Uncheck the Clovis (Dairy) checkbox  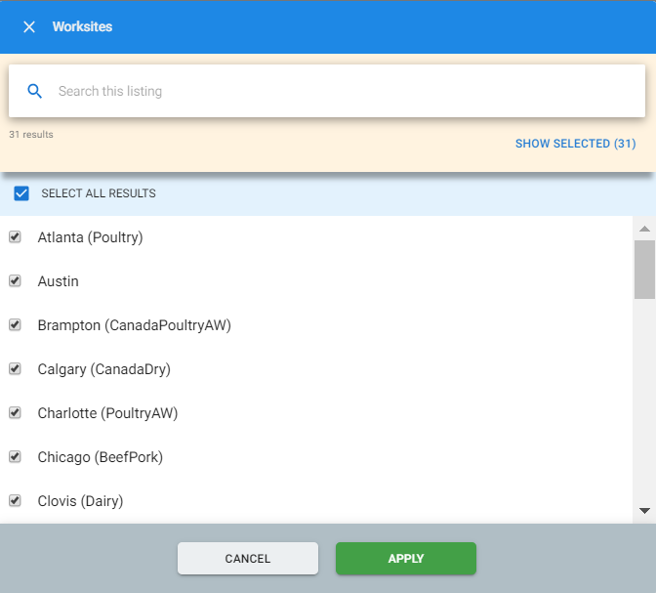[15, 501]
